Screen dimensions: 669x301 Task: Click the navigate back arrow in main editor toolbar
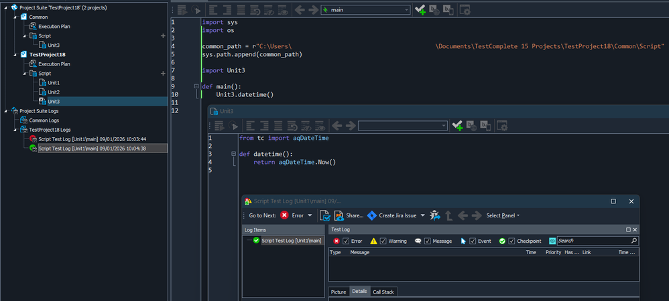coord(300,9)
